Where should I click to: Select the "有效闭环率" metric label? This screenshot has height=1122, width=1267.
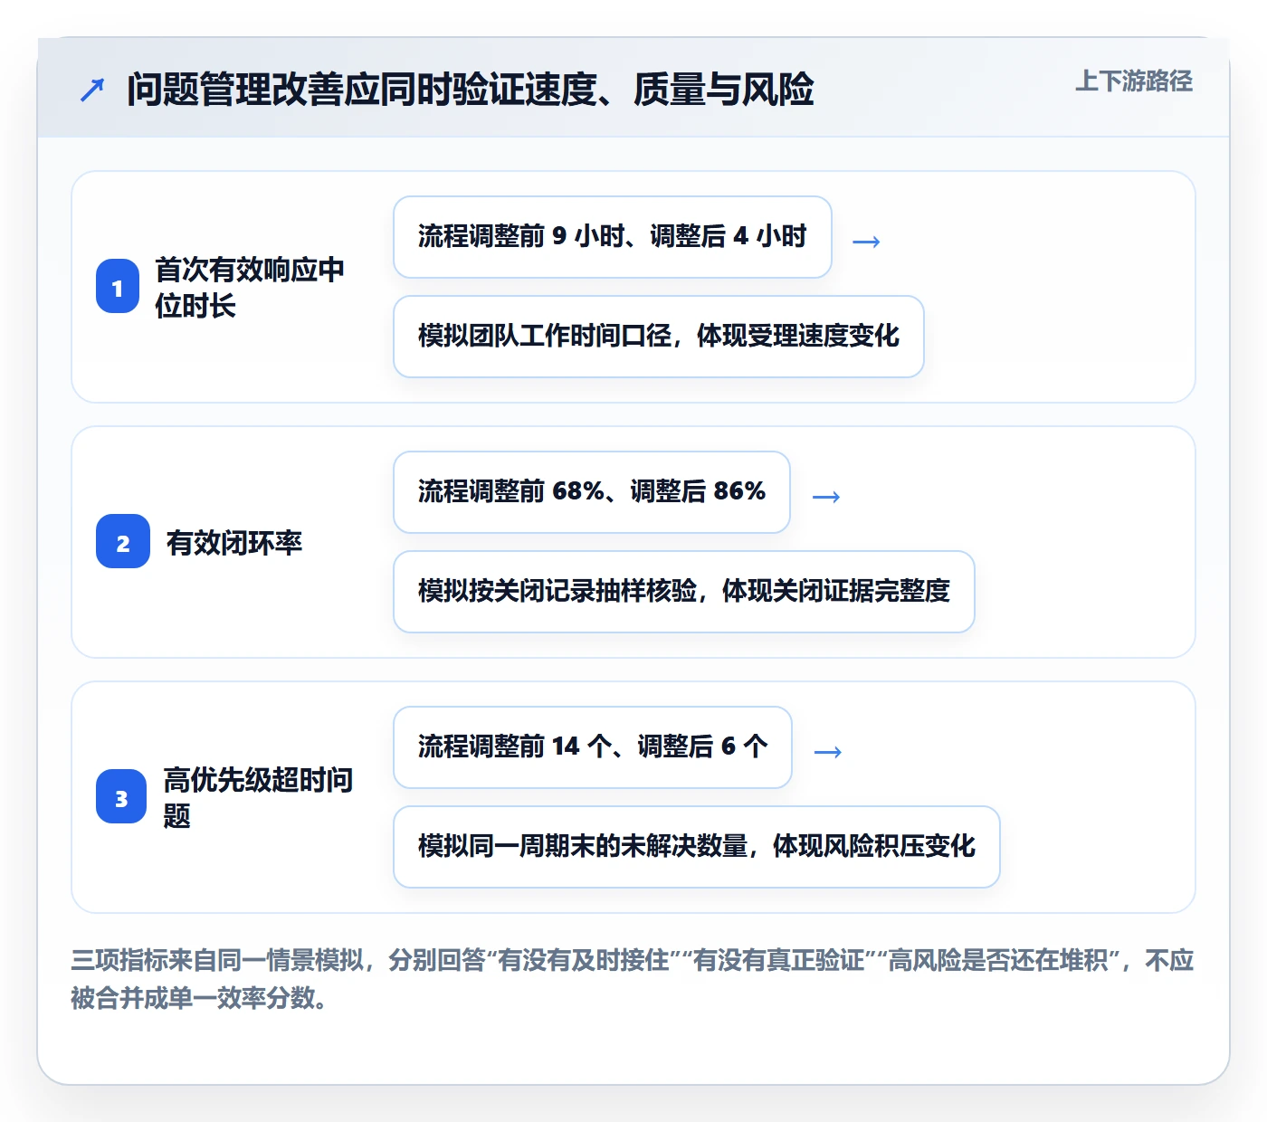(234, 543)
